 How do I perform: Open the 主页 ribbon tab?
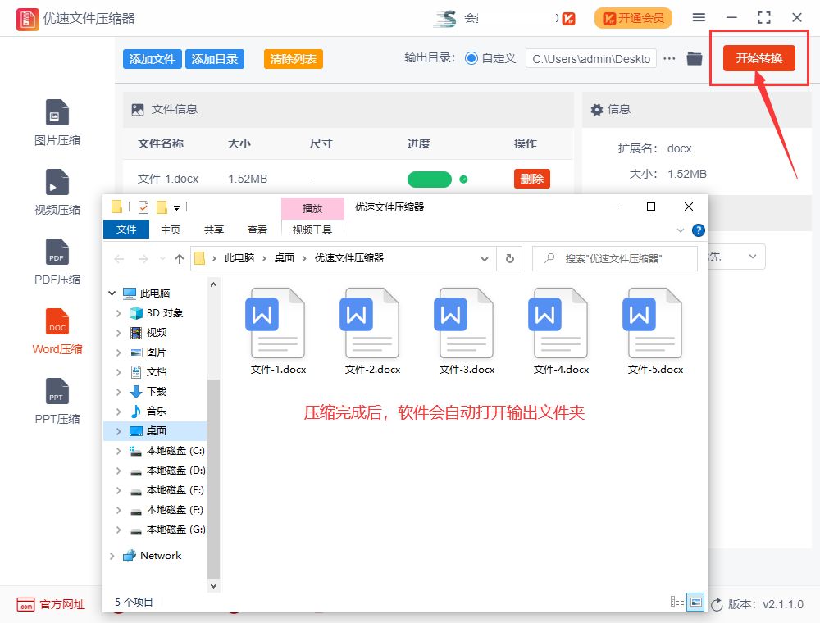170,230
